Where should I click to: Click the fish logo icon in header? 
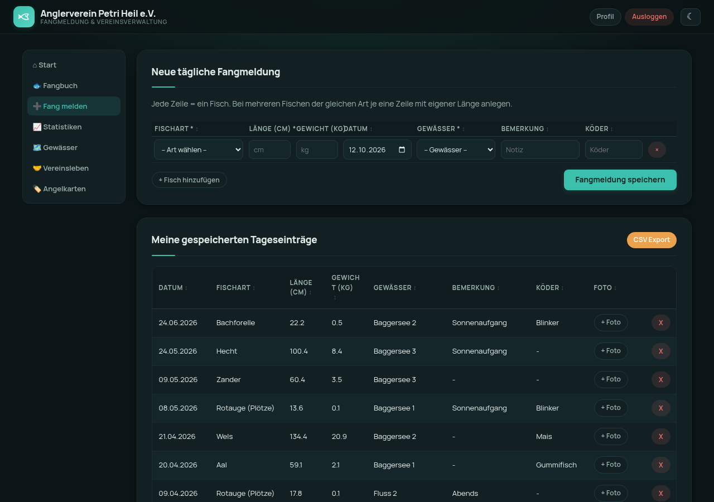coord(24,17)
